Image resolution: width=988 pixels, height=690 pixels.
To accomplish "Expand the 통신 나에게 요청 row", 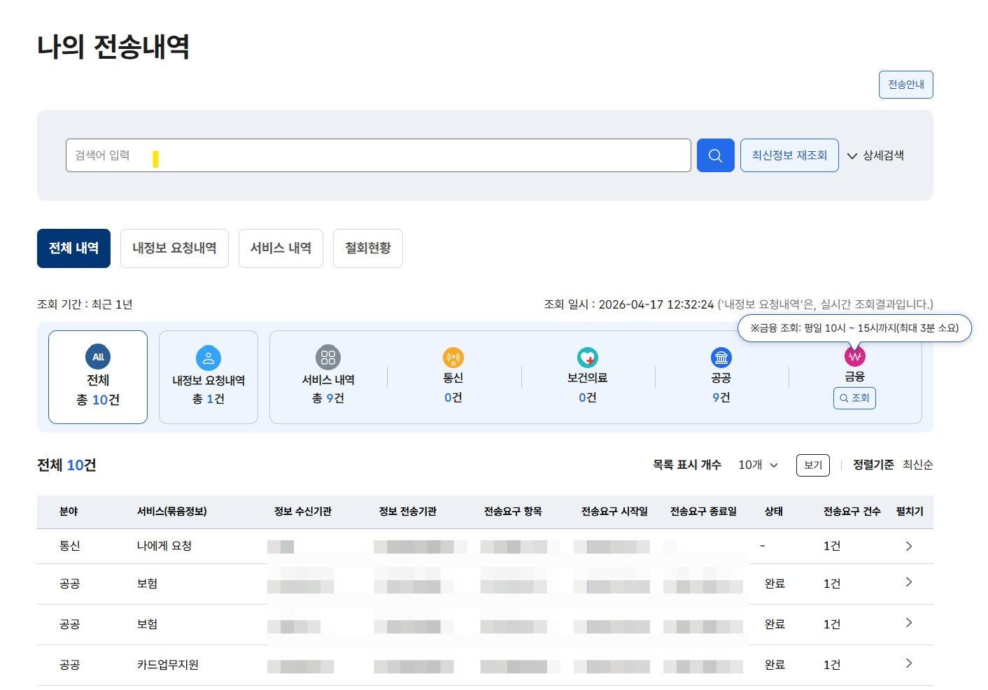I will [908, 546].
